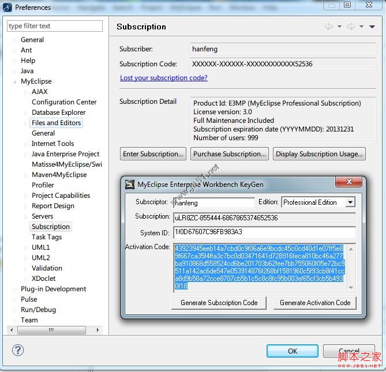This screenshot has height=372, width=386.
Task: Click the KeyGen System ID field
Action: point(264,232)
